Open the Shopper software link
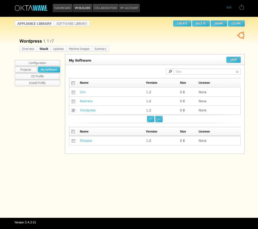Viewport: 258px width, 229px height. (x=86, y=140)
